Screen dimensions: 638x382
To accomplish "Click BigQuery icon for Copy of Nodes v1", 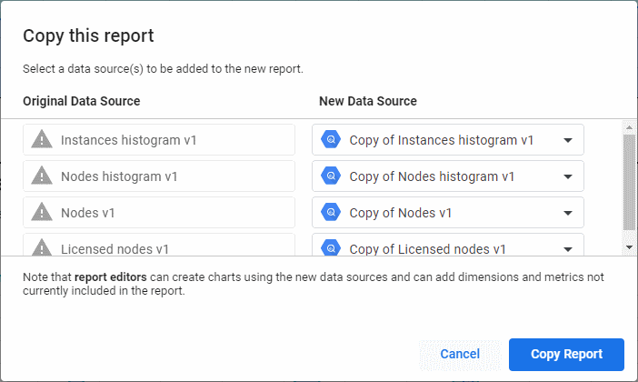I will coord(331,213).
